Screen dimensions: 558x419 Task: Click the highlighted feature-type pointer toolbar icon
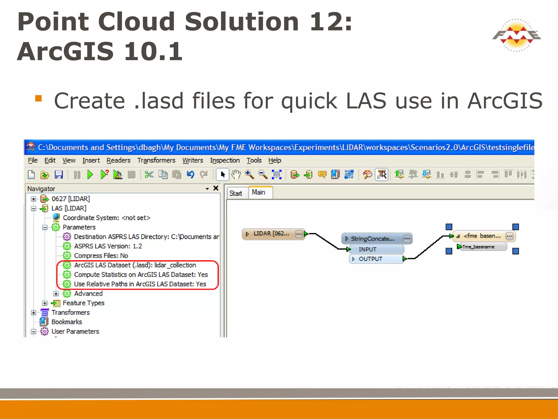382,175
